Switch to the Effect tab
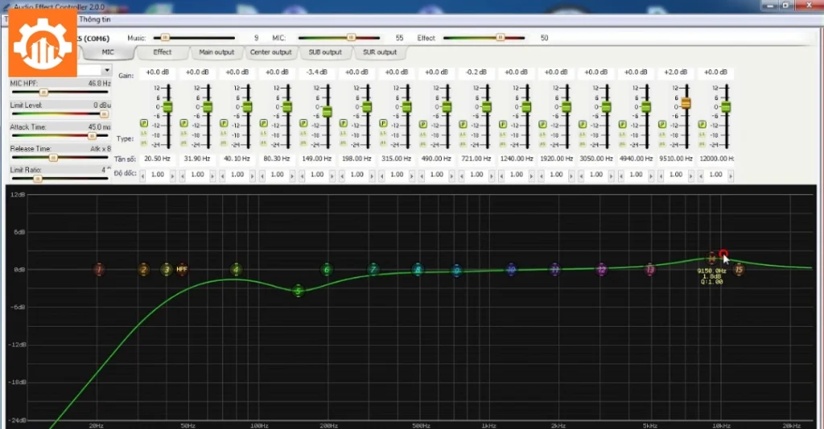 pyautogui.click(x=163, y=52)
